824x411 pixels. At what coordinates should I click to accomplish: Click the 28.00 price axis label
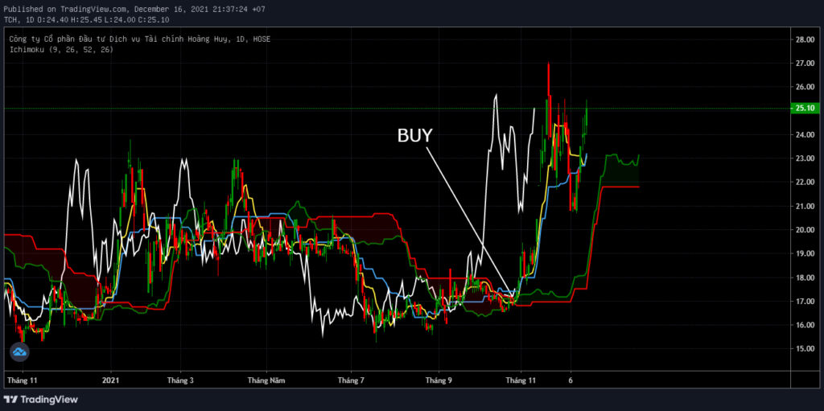[804, 39]
